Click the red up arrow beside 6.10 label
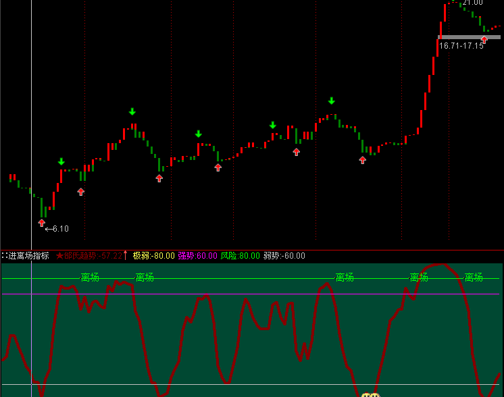The width and height of the screenshot is (504, 397). point(41,223)
